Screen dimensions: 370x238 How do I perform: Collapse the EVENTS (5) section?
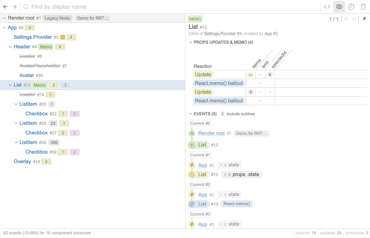pyautogui.click(x=191, y=114)
